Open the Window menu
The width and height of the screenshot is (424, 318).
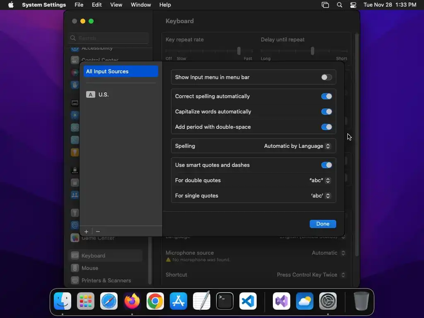pyautogui.click(x=141, y=5)
